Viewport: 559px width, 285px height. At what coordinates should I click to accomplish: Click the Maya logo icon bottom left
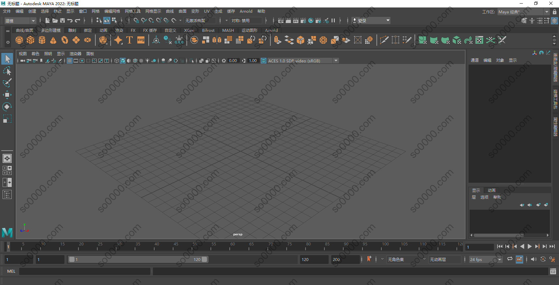coord(7,232)
